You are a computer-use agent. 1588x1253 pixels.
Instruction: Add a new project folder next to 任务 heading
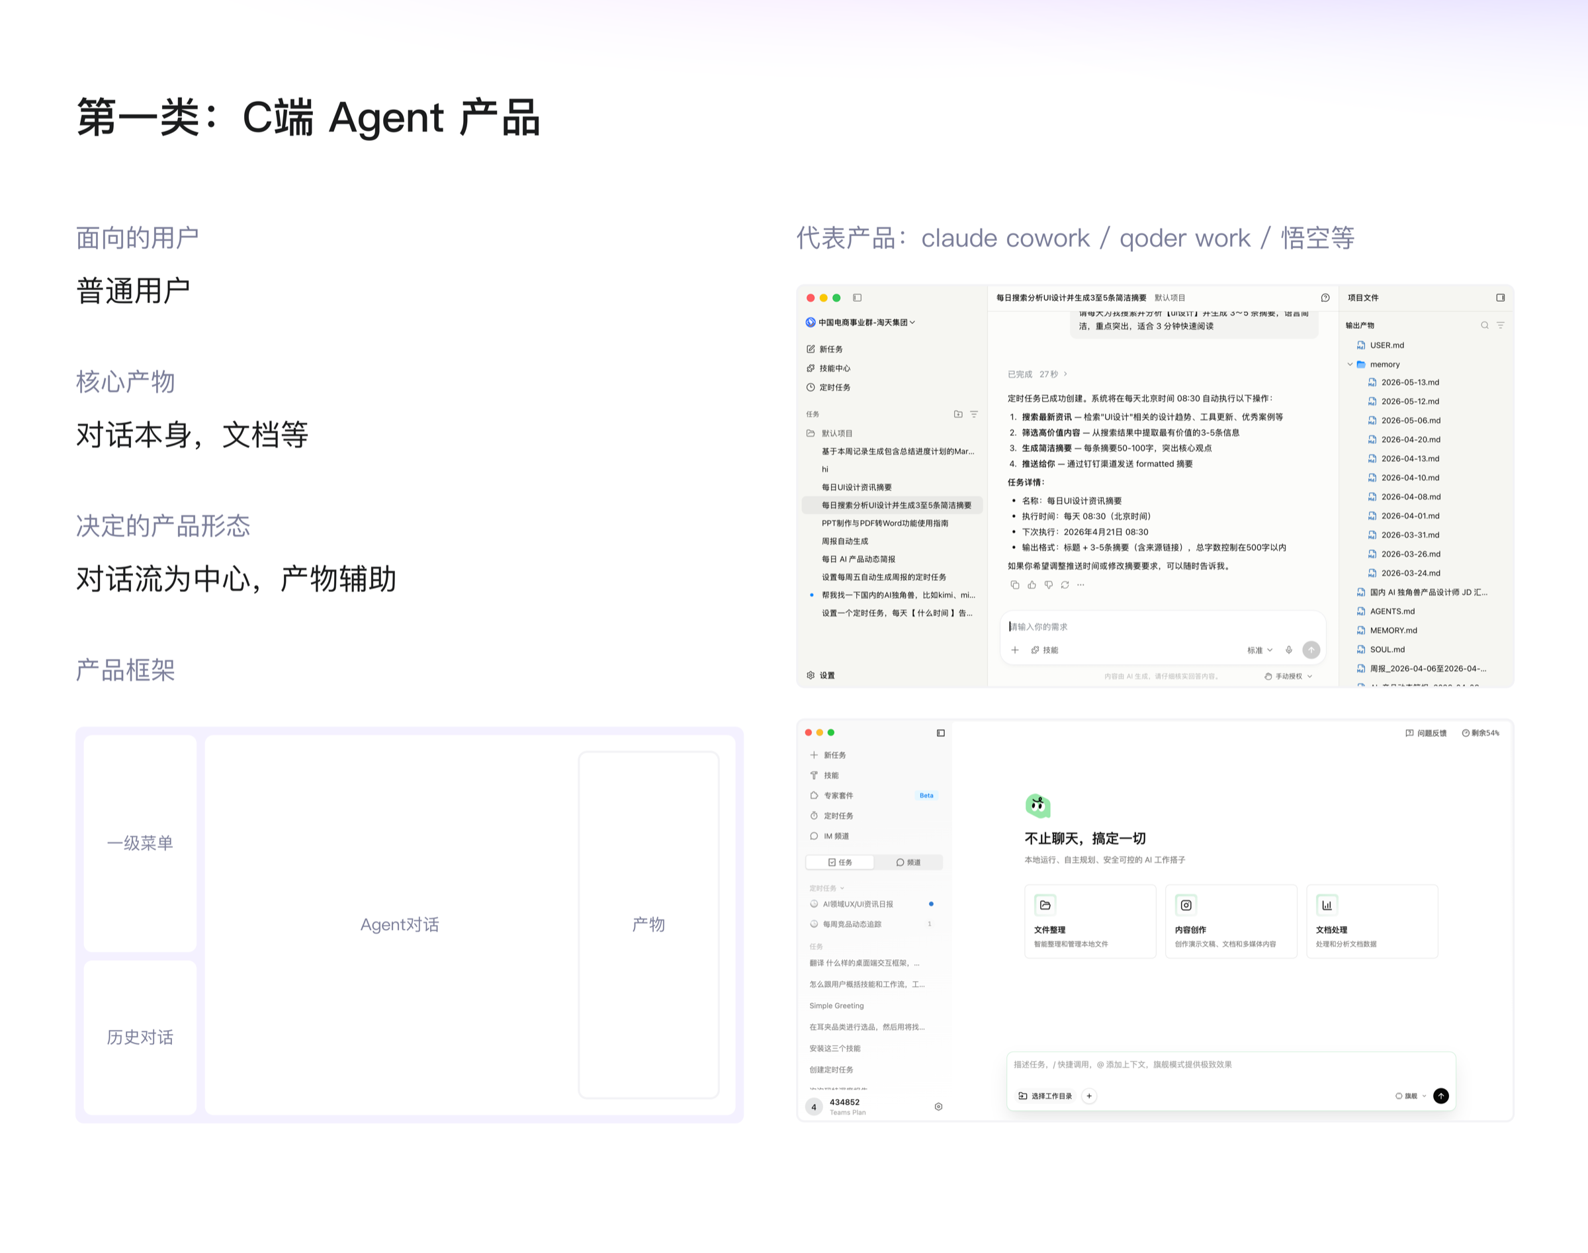click(x=958, y=415)
